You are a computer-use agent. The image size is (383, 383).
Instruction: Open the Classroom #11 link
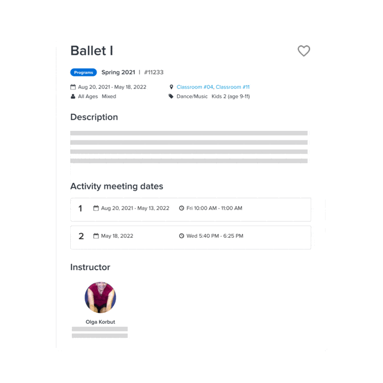click(232, 87)
